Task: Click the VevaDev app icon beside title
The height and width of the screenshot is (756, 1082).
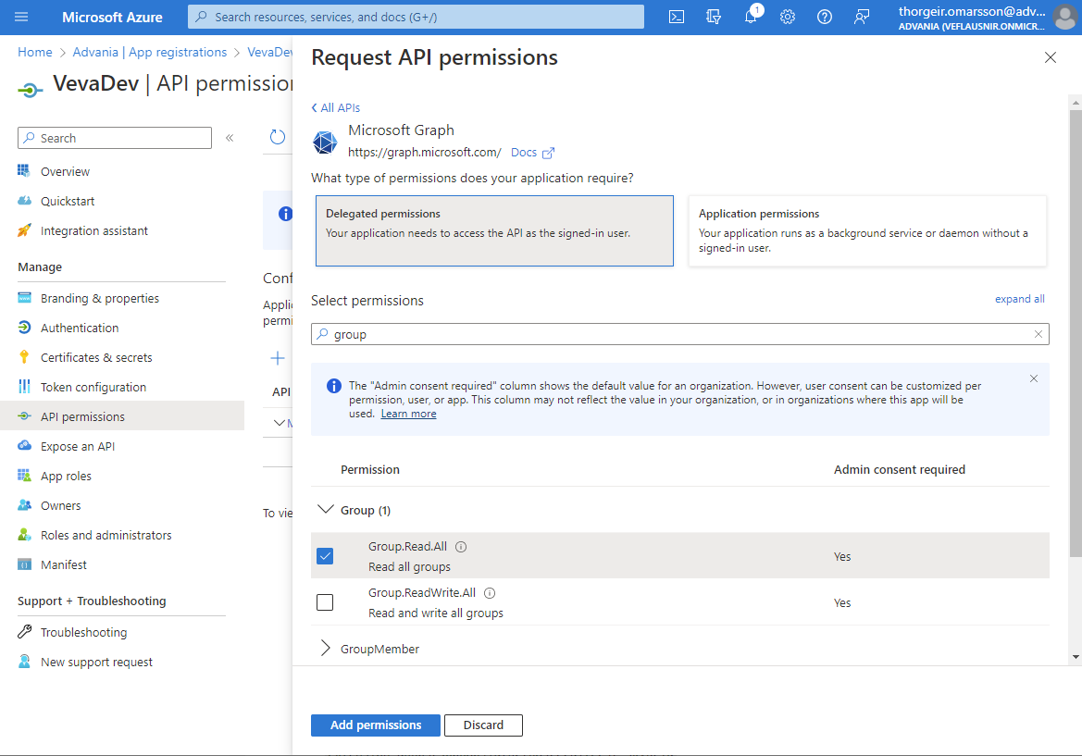Action: click(x=30, y=89)
